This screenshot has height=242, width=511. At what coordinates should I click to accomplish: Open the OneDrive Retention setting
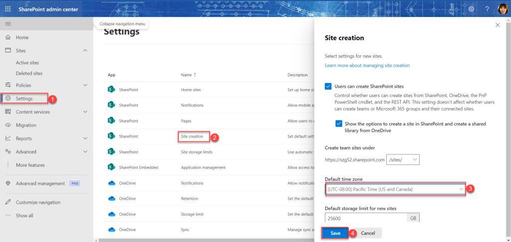point(189,199)
